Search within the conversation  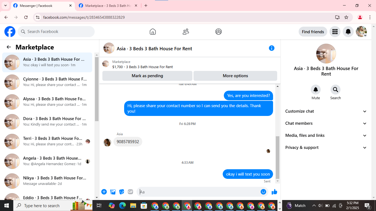(x=336, y=90)
